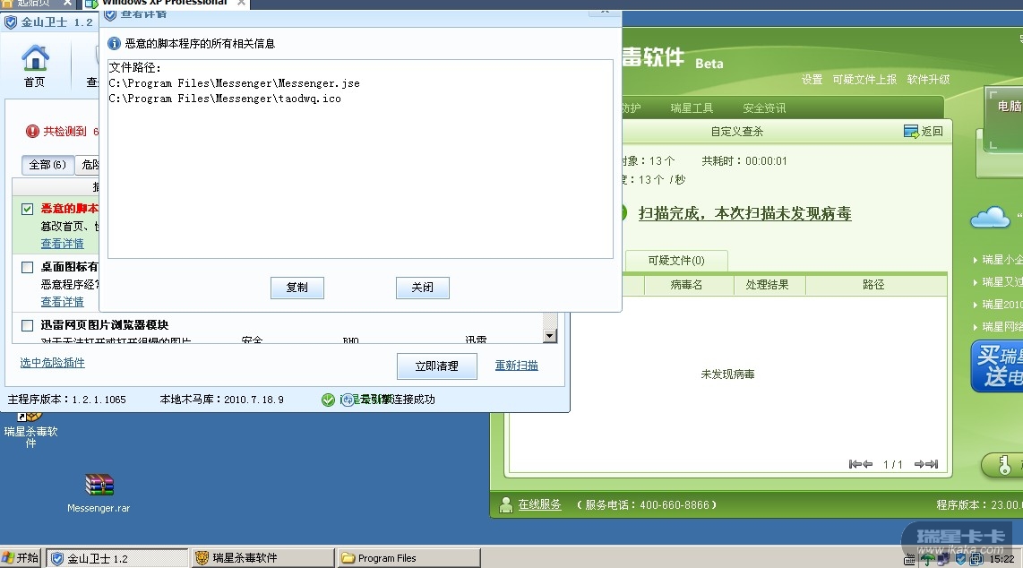
Task: Switch to 瑞星杀毒软件 taskbar button
Action: 263,558
